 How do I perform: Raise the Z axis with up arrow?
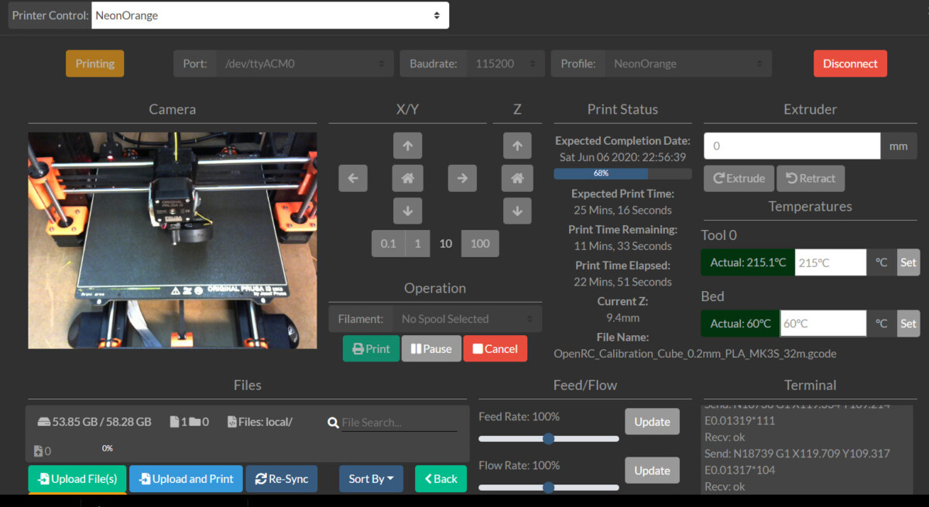coord(517,145)
